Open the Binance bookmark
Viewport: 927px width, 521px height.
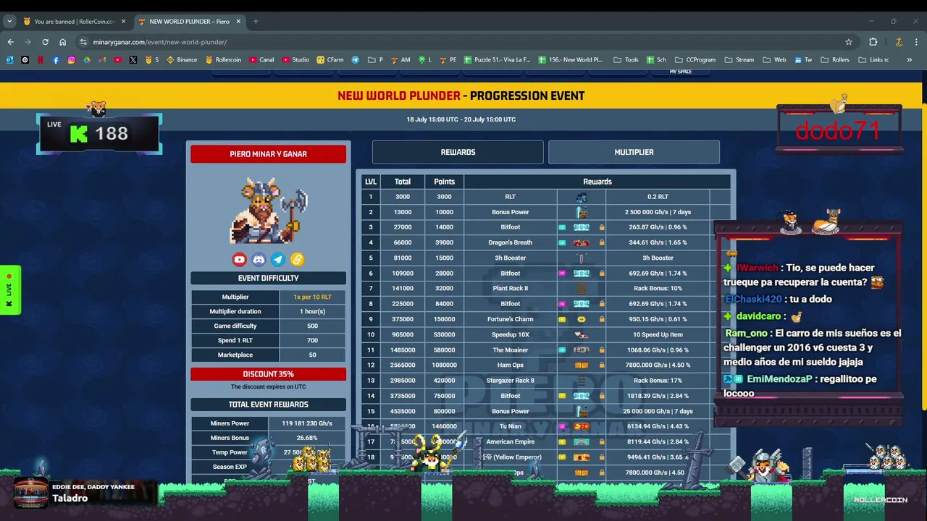point(182,60)
